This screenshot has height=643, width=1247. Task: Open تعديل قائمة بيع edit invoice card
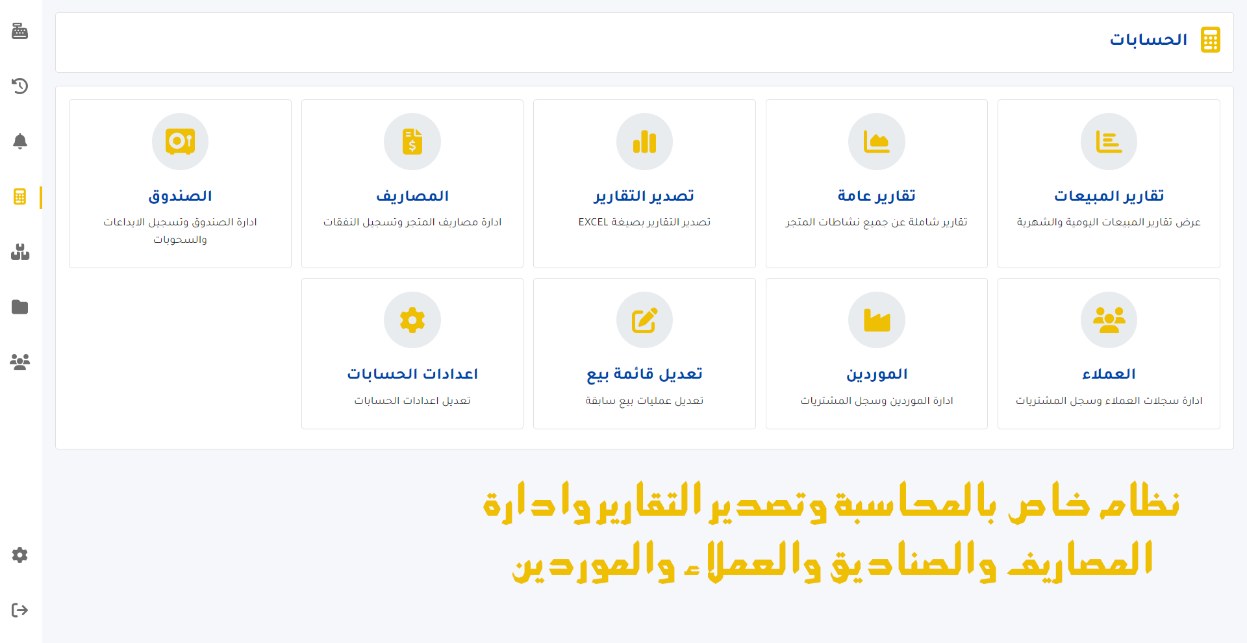pos(644,354)
